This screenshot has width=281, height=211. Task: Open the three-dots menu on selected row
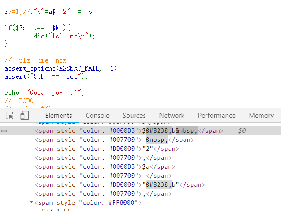click(x=4, y=131)
